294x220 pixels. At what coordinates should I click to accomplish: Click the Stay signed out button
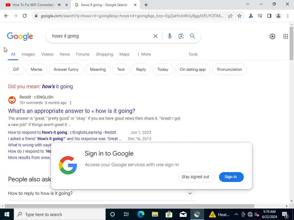tap(196, 177)
